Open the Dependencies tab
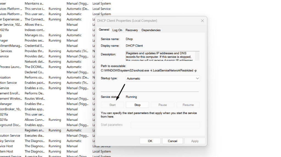This screenshot has width=281, height=157. point(151,30)
